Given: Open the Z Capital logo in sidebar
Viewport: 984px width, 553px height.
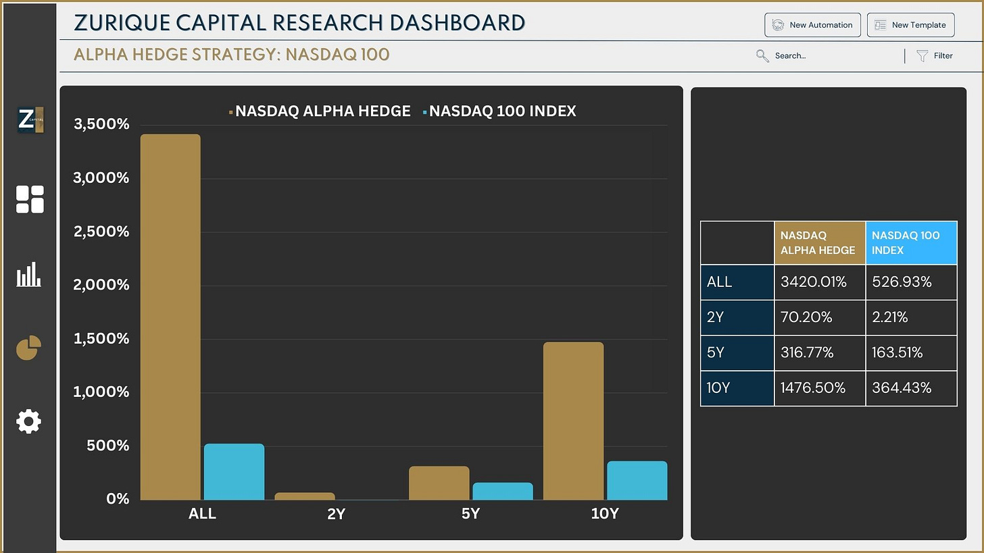Looking at the screenshot, I should tap(30, 120).
